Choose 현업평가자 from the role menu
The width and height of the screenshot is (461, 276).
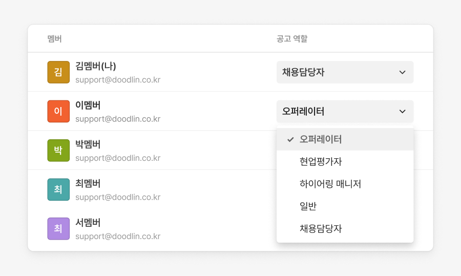(321, 162)
